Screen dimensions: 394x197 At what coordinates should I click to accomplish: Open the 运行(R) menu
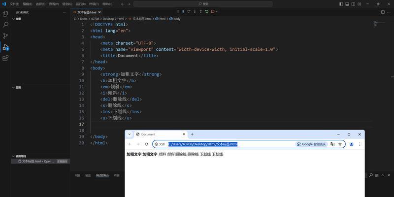pyautogui.click(x=81, y=4)
